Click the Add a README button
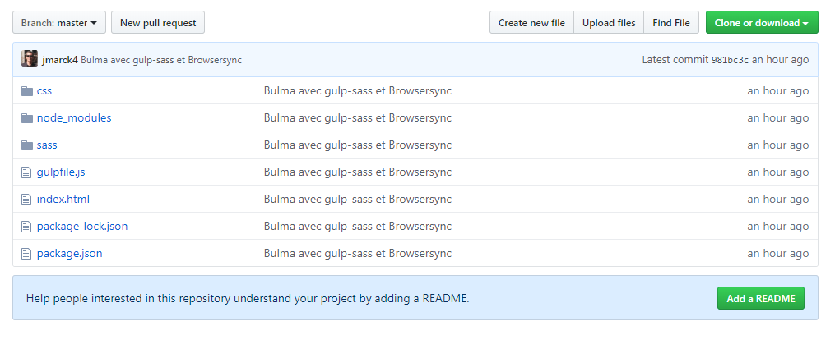The image size is (835, 340). tap(760, 298)
